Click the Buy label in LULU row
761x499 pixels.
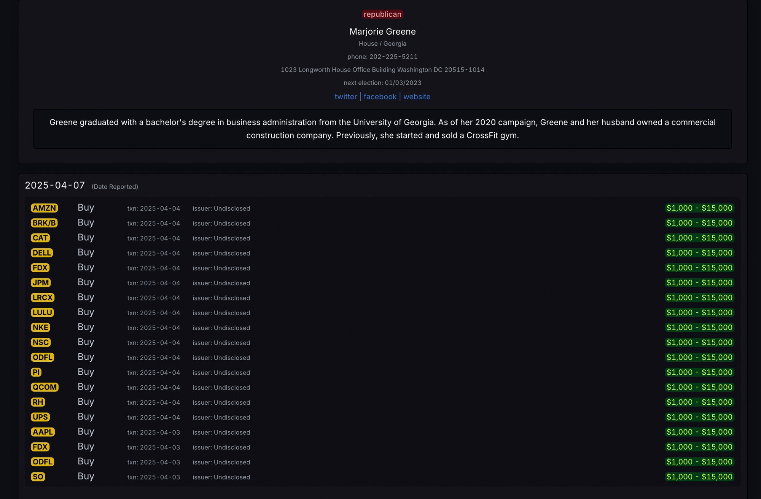click(86, 312)
